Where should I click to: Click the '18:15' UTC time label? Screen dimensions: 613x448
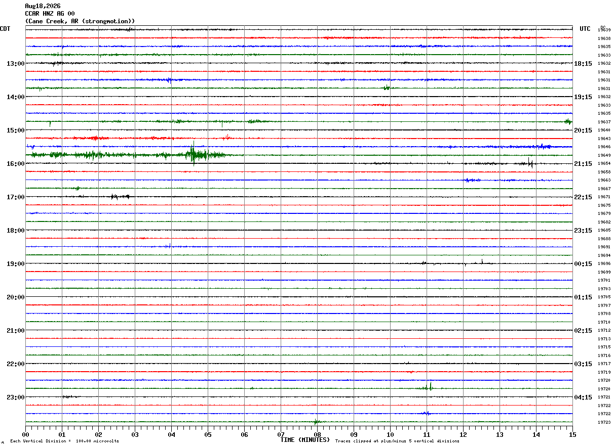(583, 63)
